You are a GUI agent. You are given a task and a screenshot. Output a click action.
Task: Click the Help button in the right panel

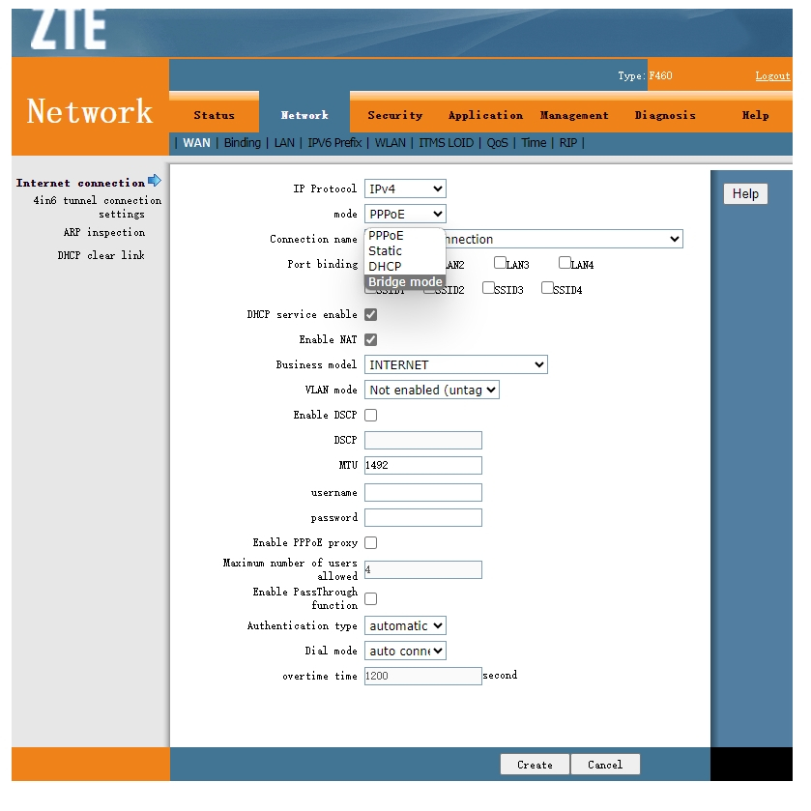[x=745, y=193]
